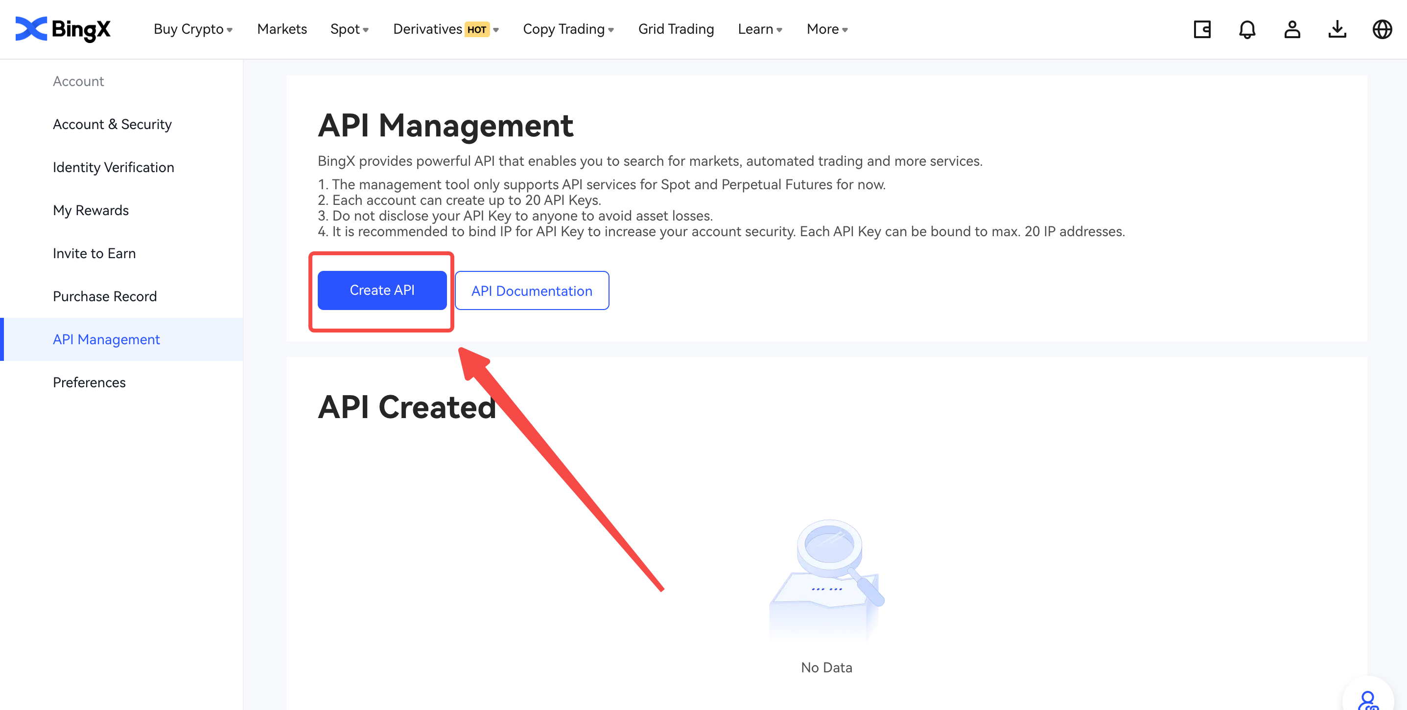
Task: Click note about 20 API Keys limit
Action: coord(459,200)
